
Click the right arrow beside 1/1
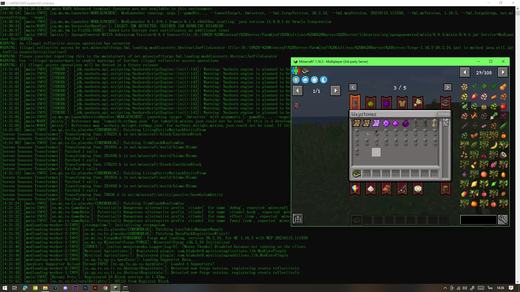(336, 91)
